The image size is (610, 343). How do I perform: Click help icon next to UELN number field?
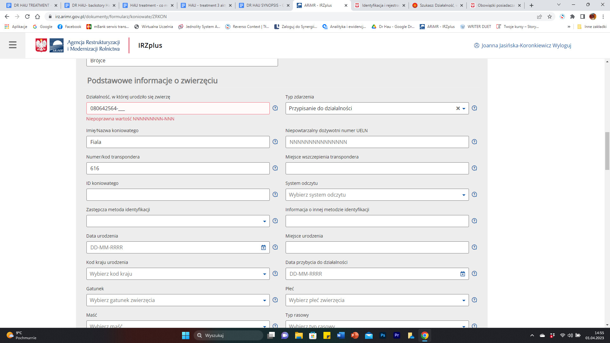(474, 142)
